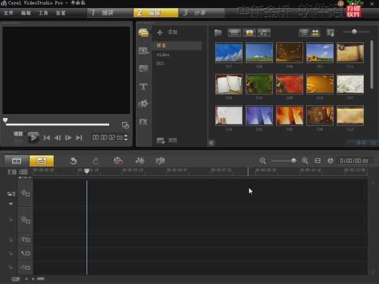Open the Media library icon in sidebar
This screenshot has width=379, height=284.
143,33
